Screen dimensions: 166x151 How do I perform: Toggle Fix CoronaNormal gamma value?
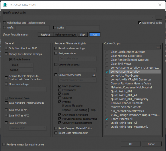60,119
